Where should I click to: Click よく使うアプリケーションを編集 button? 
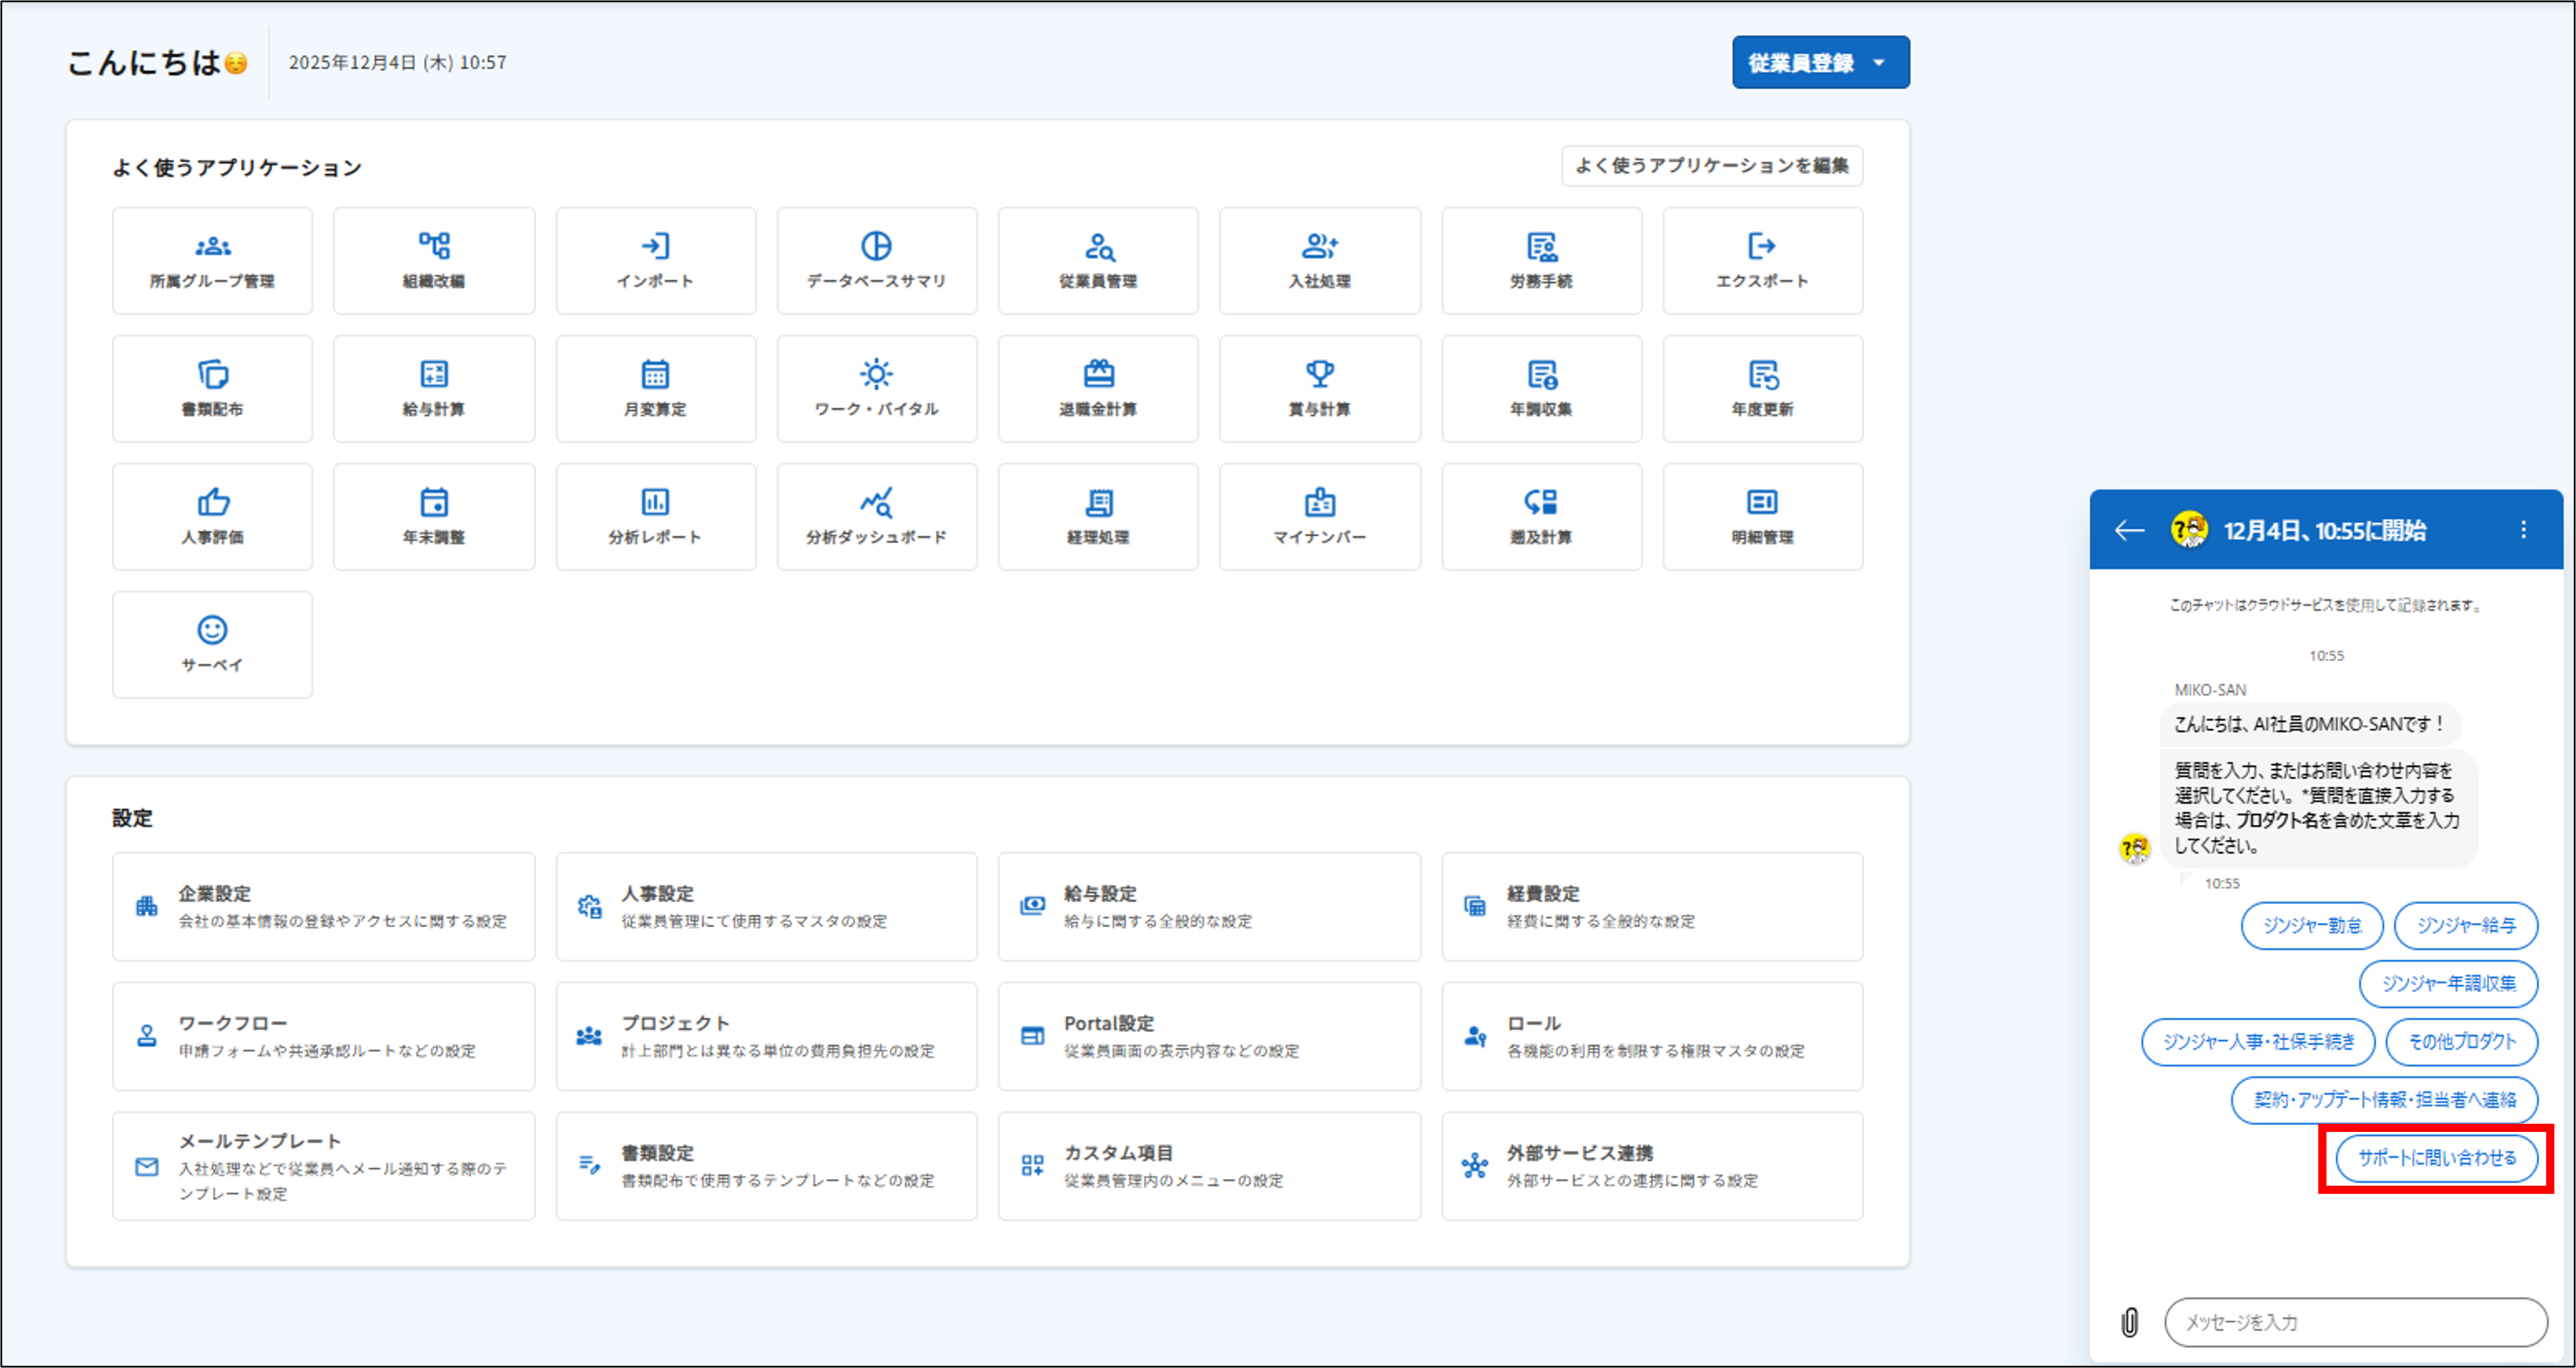point(1711,166)
